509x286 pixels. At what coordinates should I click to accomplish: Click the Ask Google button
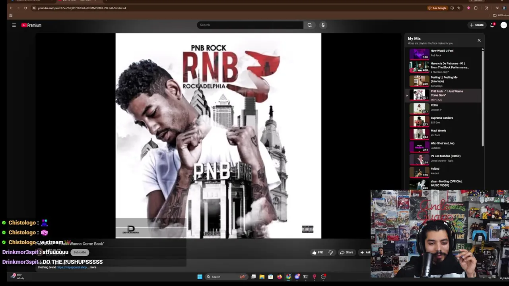pos(437,8)
